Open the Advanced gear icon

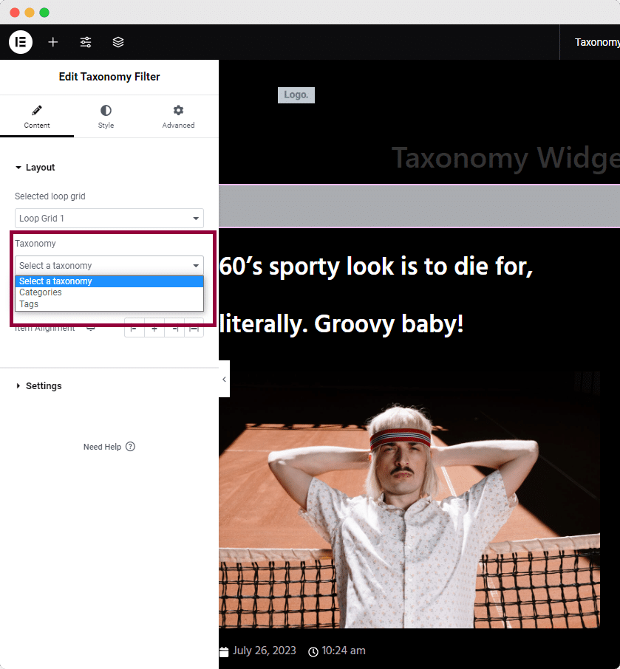pyautogui.click(x=177, y=109)
